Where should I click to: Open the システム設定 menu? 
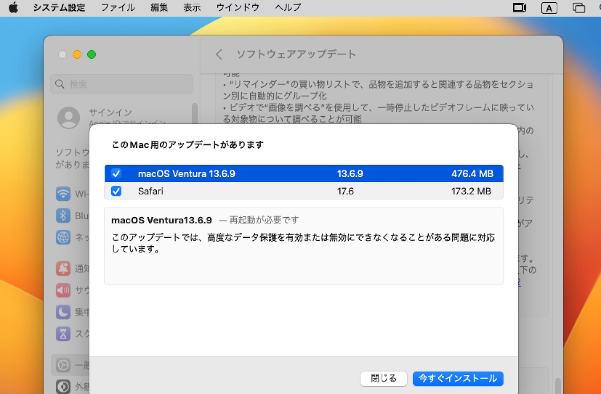pyautogui.click(x=59, y=8)
